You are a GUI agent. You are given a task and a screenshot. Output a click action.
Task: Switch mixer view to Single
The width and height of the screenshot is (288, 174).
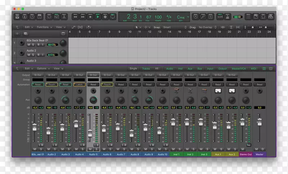(133, 68)
